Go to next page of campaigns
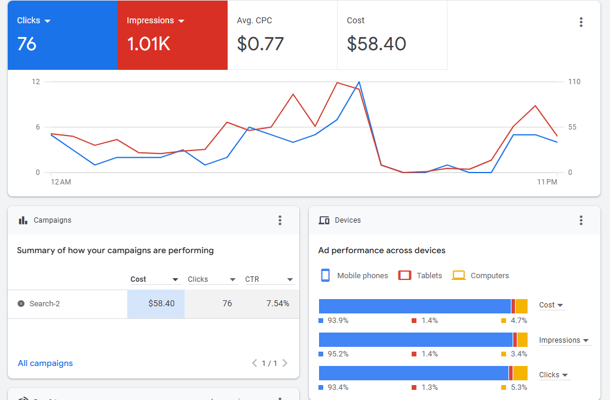This screenshot has width=610, height=400. coord(285,363)
